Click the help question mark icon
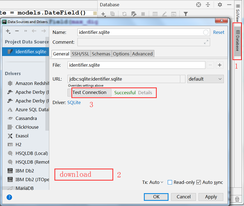This screenshot has height=206, width=244. click(9, 197)
